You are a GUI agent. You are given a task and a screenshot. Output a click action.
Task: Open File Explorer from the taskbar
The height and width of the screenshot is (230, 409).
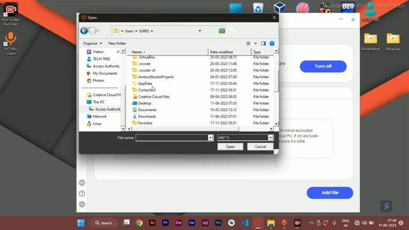tap(271, 223)
